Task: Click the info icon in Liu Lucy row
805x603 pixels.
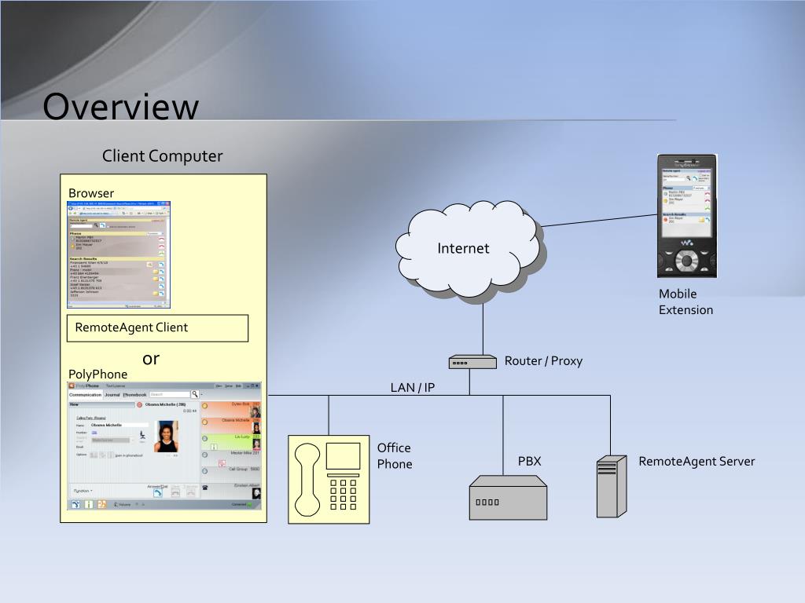Action: pos(214,447)
